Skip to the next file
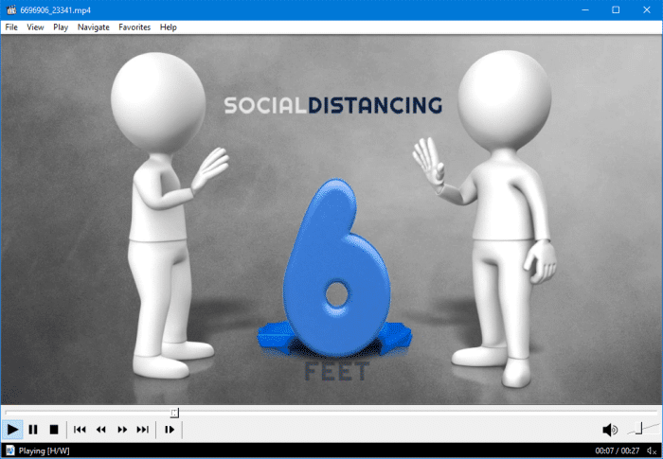The width and height of the screenshot is (663, 459). tap(143, 430)
